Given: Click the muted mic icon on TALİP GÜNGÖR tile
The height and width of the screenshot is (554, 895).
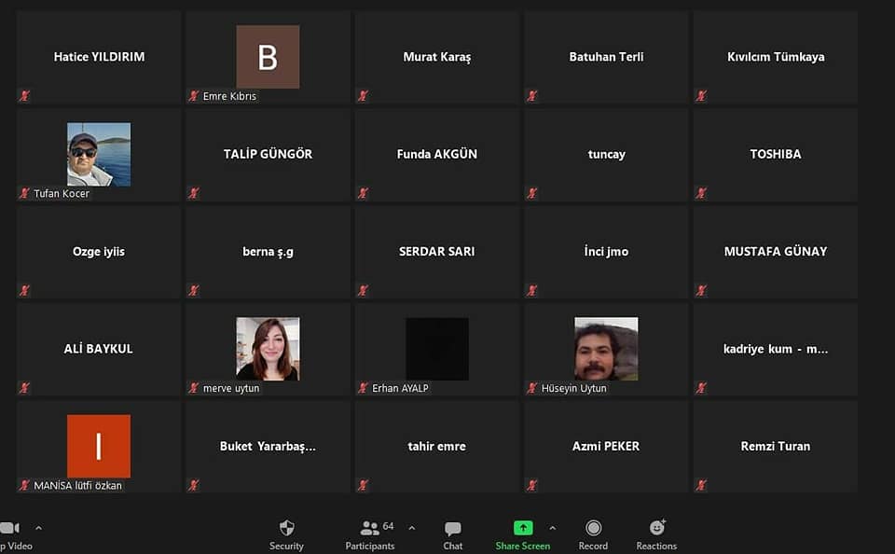Looking at the screenshot, I should tap(194, 193).
